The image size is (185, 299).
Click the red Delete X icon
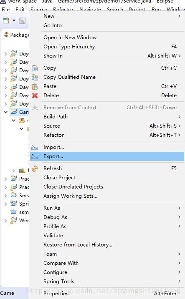coord(35,95)
